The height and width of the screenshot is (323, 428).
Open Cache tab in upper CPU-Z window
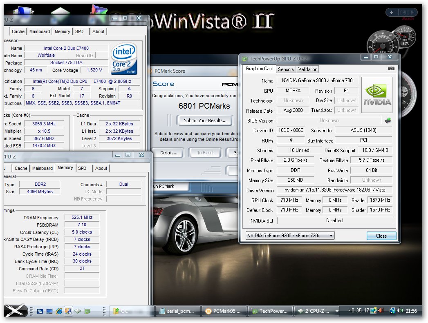[18, 31]
